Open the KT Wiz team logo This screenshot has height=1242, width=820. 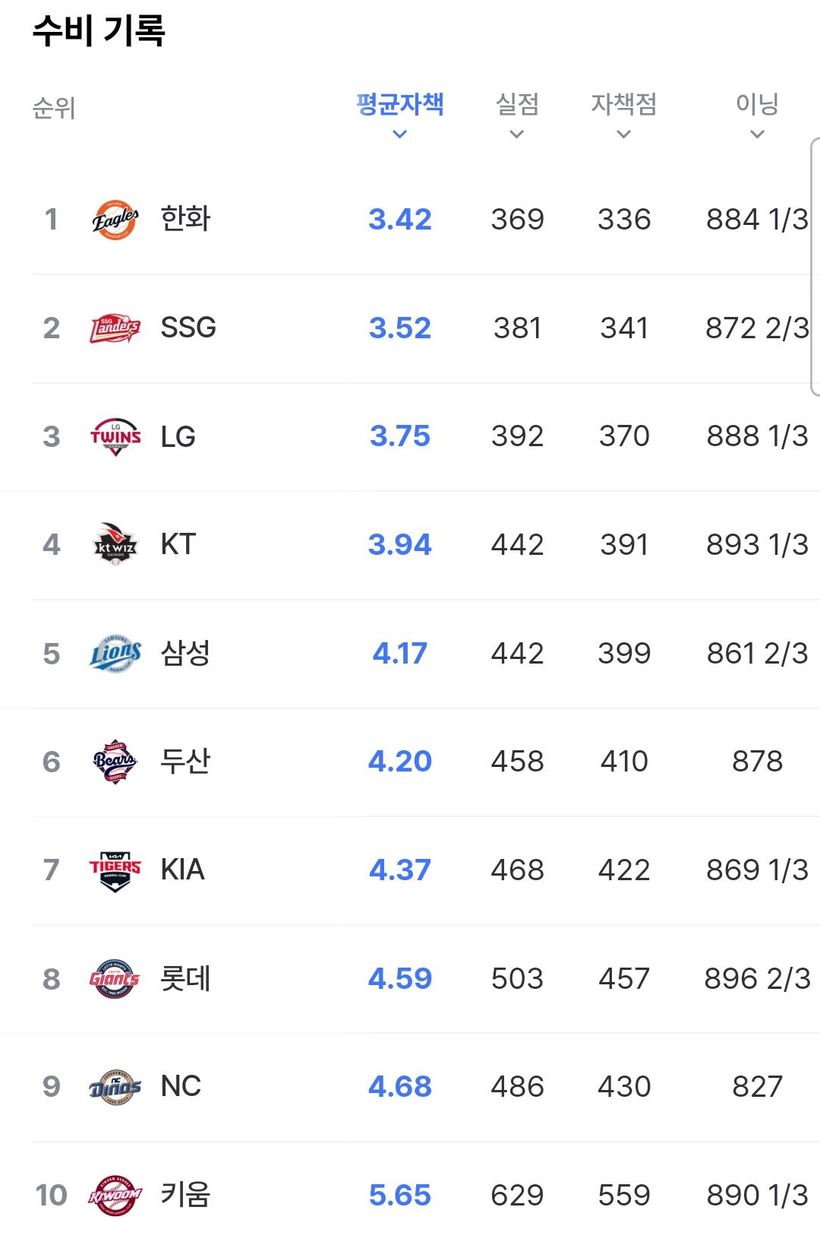click(115, 545)
